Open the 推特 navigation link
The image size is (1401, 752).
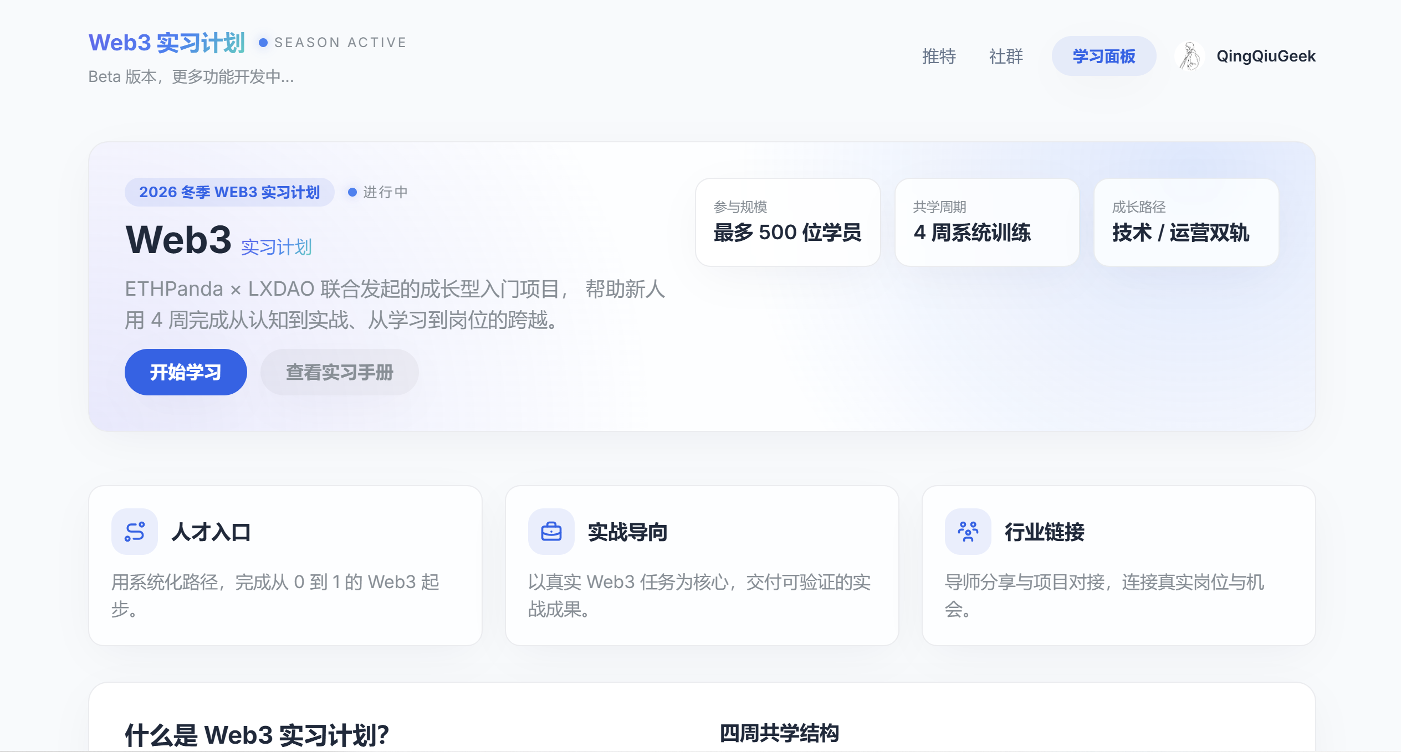[939, 56]
